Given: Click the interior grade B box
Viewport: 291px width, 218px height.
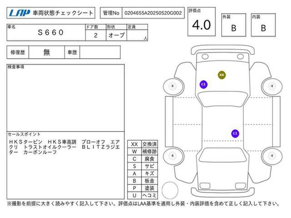Looking at the screenshot, I should 263,25.
